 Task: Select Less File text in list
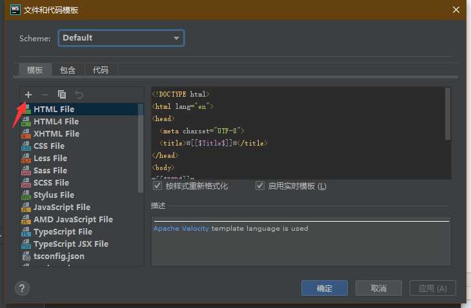coord(50,159)
